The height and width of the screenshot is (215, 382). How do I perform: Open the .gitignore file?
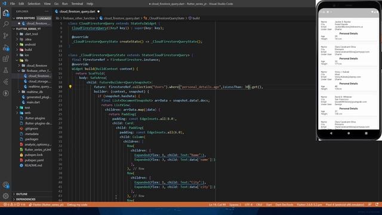[32, 129]
